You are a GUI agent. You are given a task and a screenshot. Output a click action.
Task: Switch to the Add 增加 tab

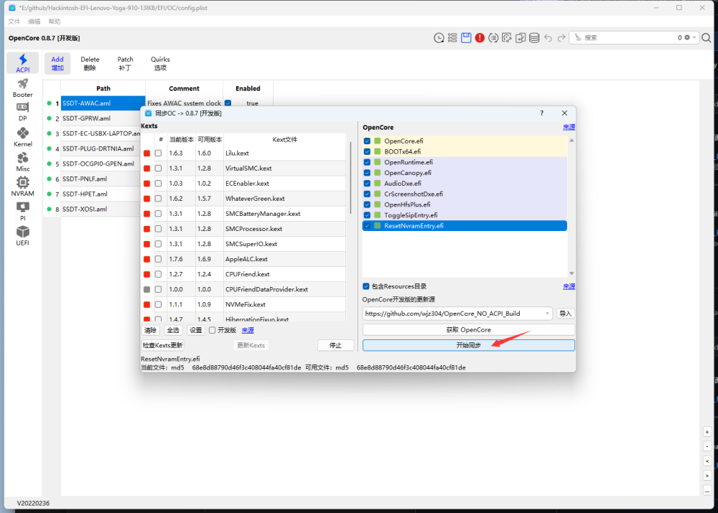(57, 63)
